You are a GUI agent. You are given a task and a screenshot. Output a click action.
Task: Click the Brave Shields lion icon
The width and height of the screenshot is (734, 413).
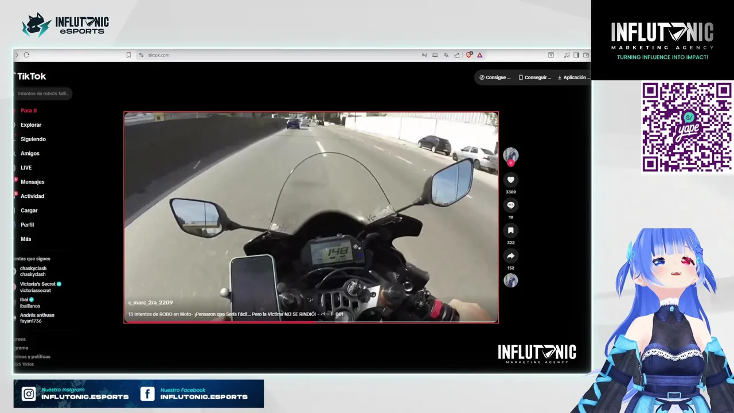[x=469, y=55]
